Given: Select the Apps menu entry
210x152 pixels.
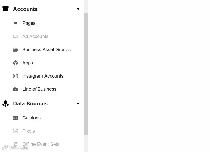Looking at the screenshot, I should click(28, 63).
